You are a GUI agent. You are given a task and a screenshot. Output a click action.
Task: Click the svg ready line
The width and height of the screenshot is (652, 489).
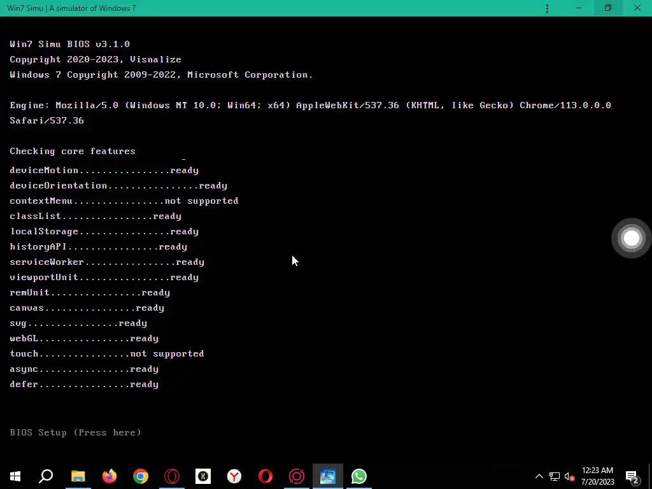[x=78, y=323]
